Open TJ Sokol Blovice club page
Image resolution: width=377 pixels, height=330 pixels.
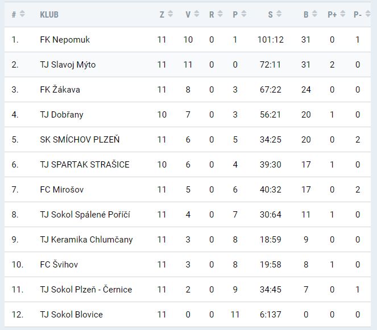72,315
